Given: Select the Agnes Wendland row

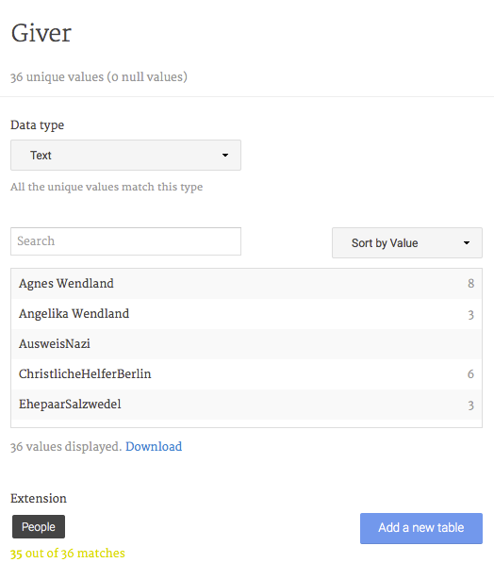Looking at the screenshot, I should tap(246, 284).
